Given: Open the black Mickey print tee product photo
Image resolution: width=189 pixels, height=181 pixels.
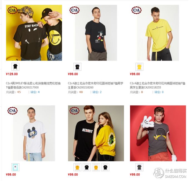Looking at the screenshot, I should 96,33.
